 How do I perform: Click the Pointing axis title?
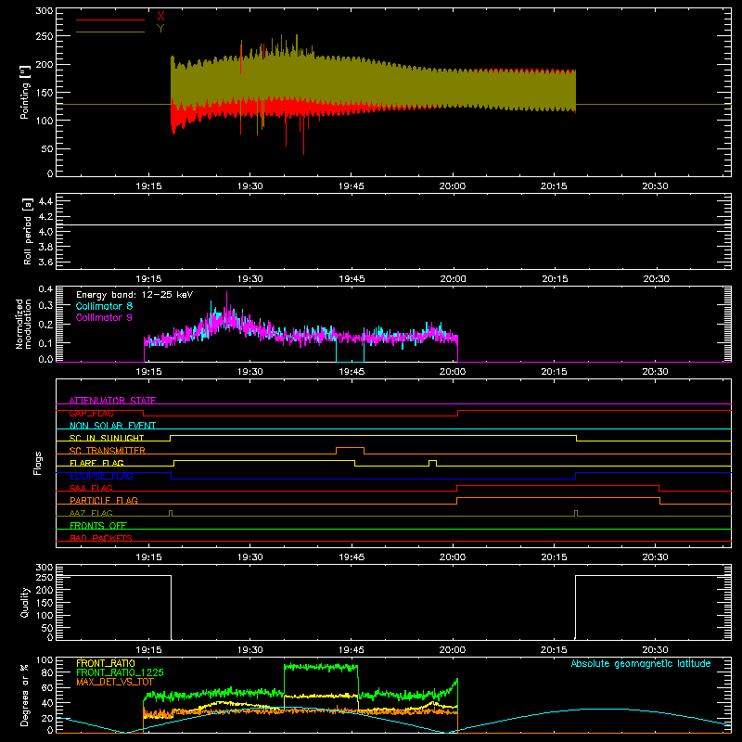[25, 92]
